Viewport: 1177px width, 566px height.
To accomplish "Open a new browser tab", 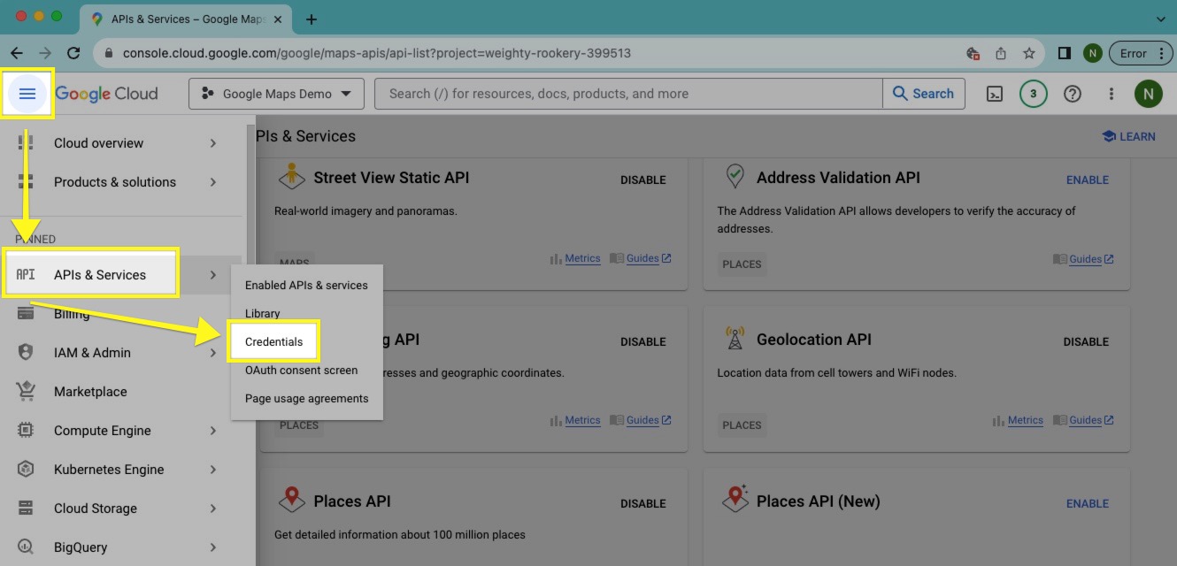I will pos(312,19).
